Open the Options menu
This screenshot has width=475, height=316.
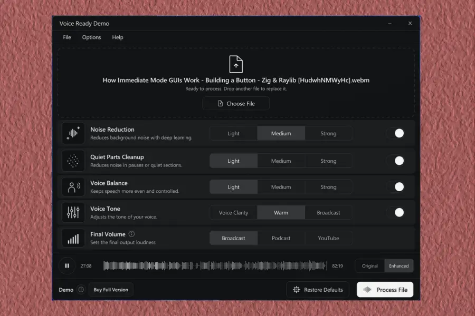click(91, 37)
